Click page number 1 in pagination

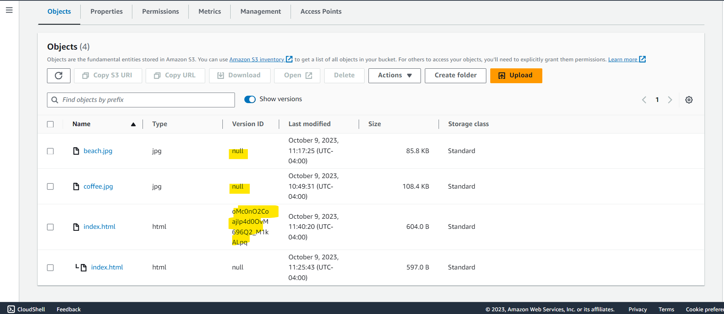coord(657,100)
